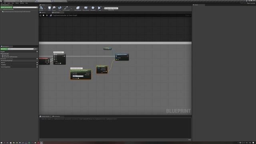Click Event Graph in the breadcrumb
This screenshot has height=144, width=256.
tap(73, 15)
